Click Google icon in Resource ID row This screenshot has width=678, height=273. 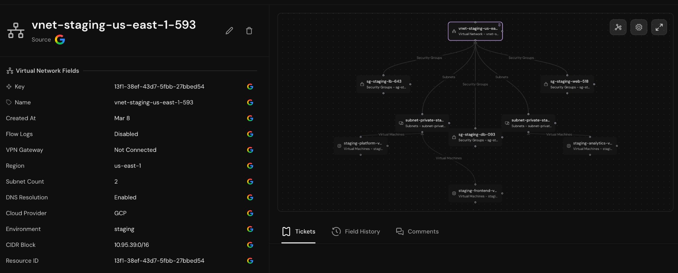click(250, 261)
